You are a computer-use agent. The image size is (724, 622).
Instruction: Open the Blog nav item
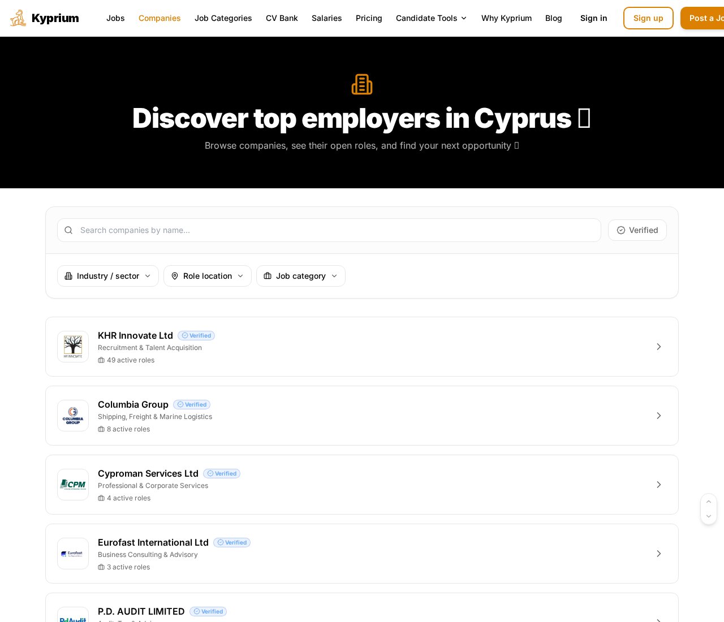tap(554, 18)
